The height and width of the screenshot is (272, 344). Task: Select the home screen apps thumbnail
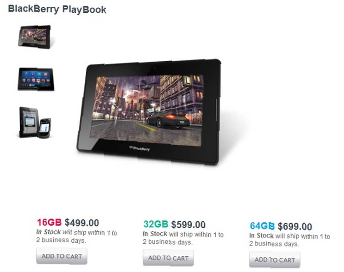(x=36, y=79)
